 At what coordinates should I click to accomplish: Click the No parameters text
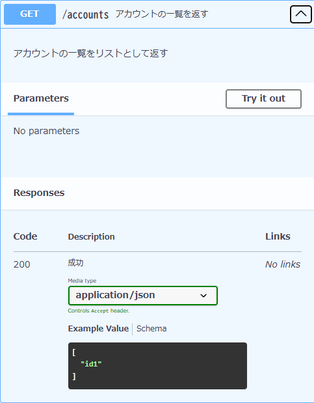(46, 131)
